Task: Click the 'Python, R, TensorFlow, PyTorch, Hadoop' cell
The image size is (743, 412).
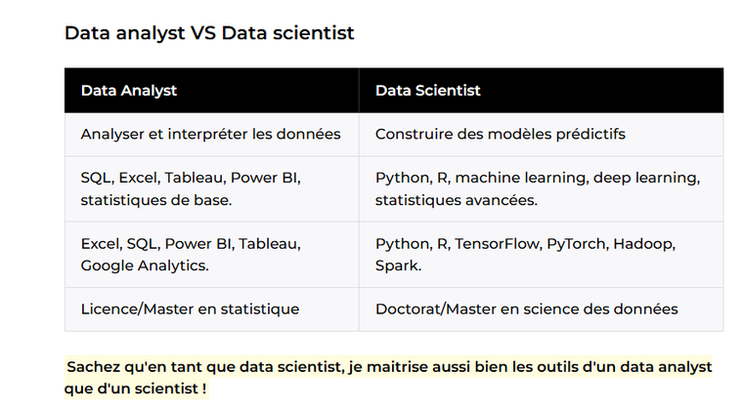Action: 542,255
